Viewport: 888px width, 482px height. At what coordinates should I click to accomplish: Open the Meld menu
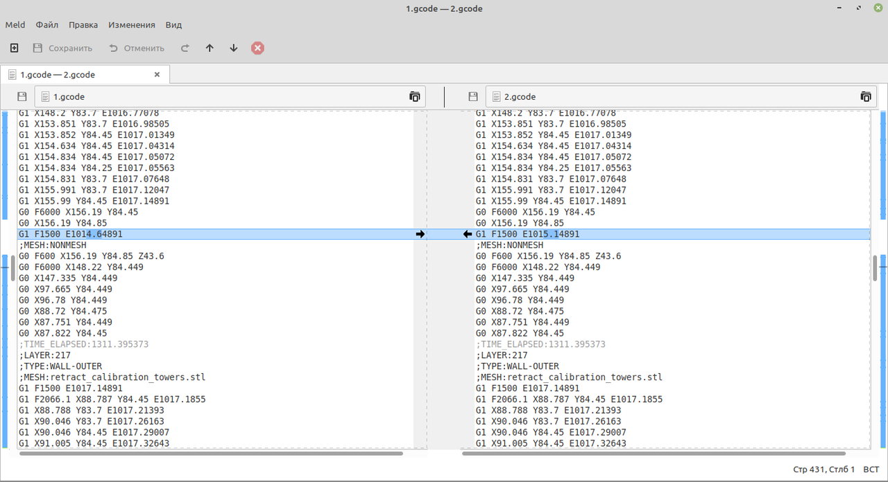pos(15,24)
